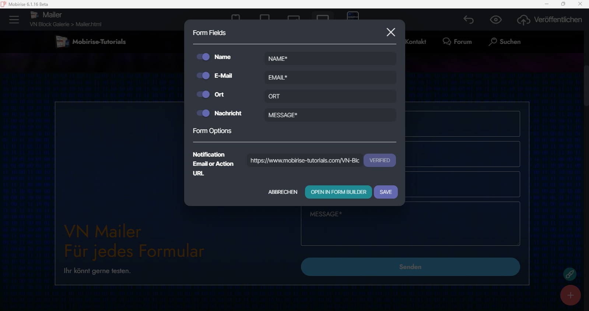Click the VN Block Galerie breadcrumb
This screenshot has width=589, height=311.
coord(49,24)
